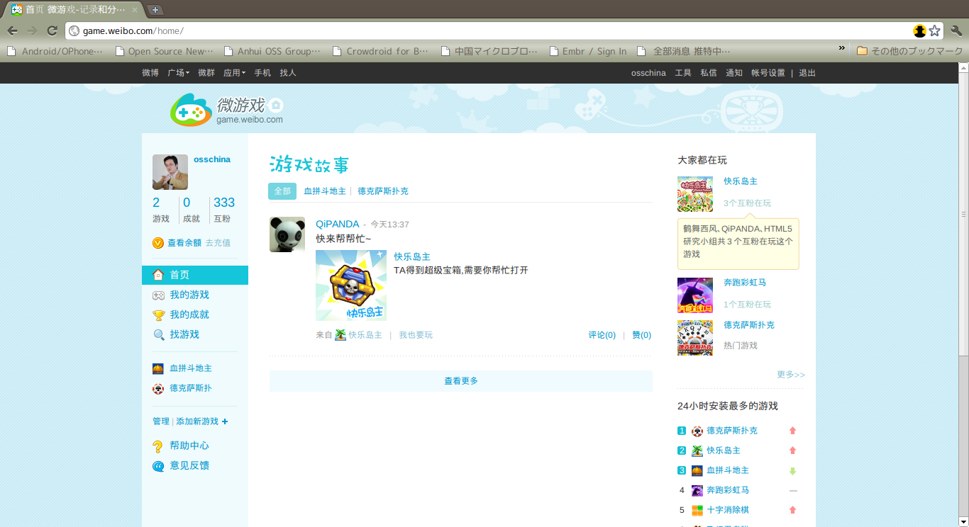
Task: Click the magnifier icon for 找游戏
Action: 158,335
